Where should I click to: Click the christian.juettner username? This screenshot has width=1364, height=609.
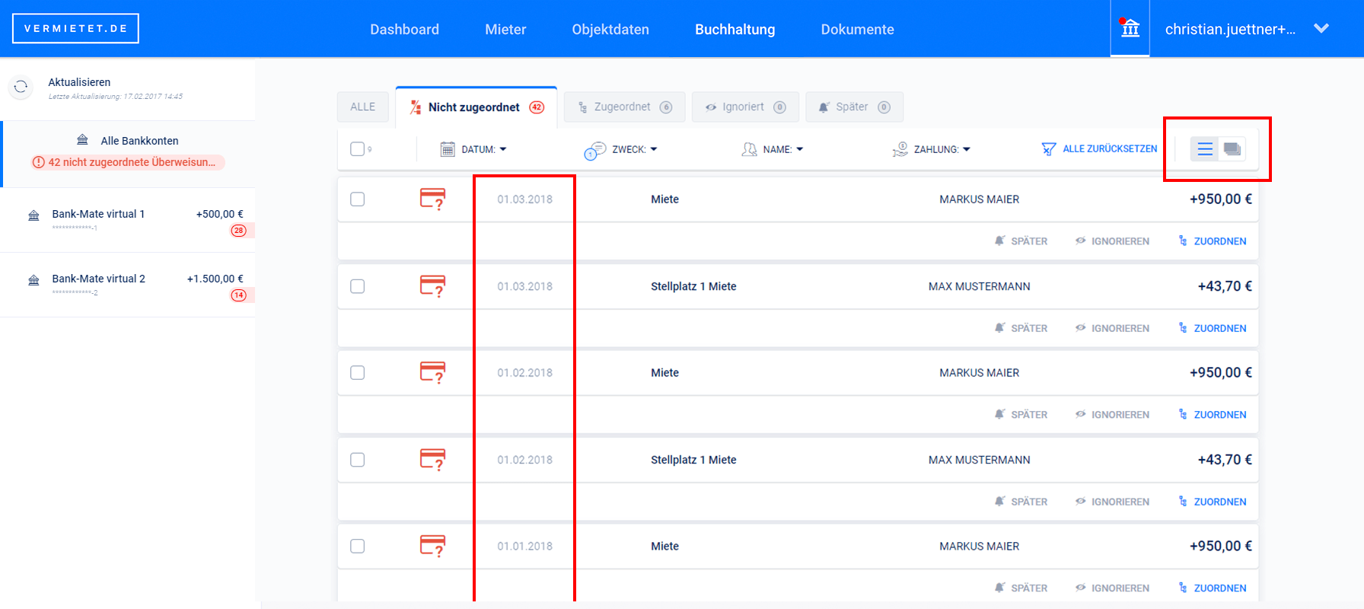[1230, 29]
